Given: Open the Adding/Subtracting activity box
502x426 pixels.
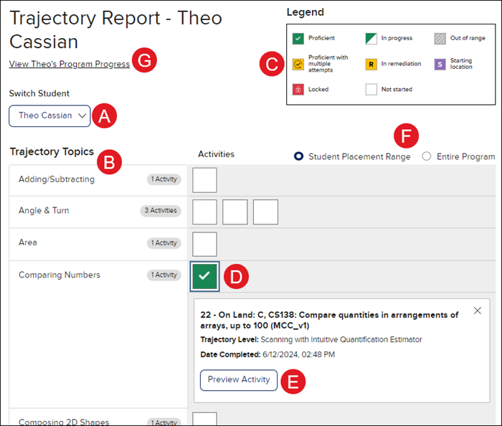Looking at the screenshot, I should click(205, 180).
